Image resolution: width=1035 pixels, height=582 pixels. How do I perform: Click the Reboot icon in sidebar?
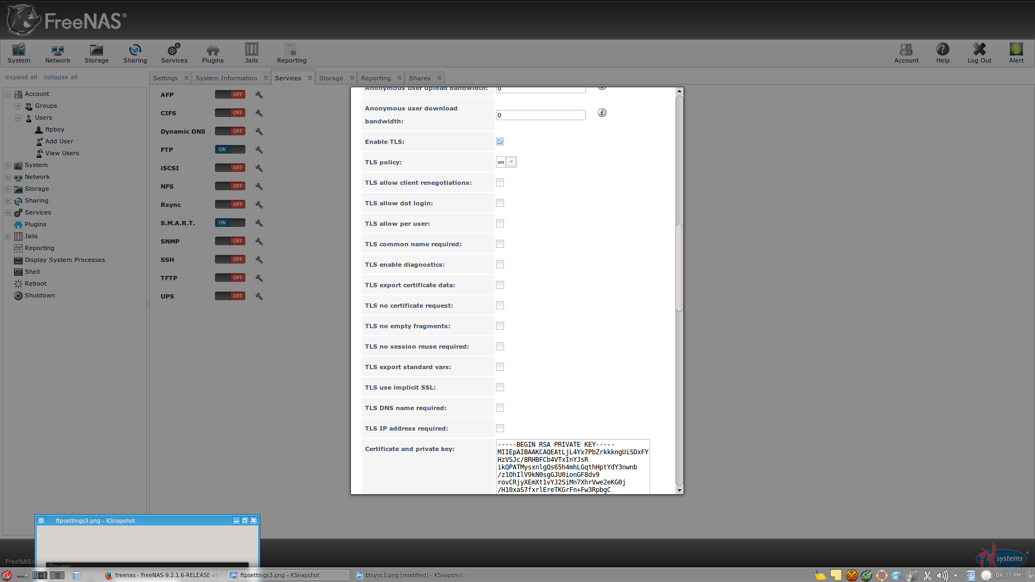pos(18,284)
